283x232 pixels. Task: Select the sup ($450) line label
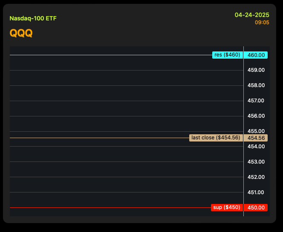[x=227, y=207]
